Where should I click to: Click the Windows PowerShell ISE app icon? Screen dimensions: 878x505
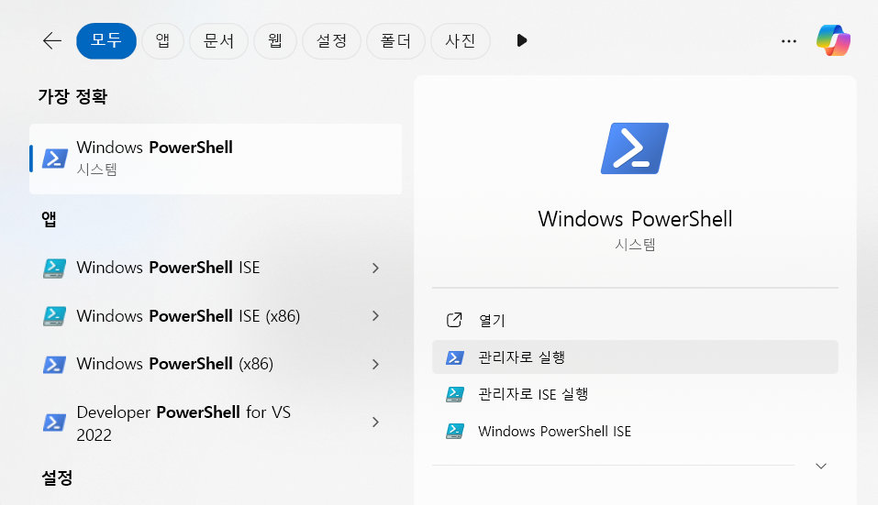click(55, 268)
